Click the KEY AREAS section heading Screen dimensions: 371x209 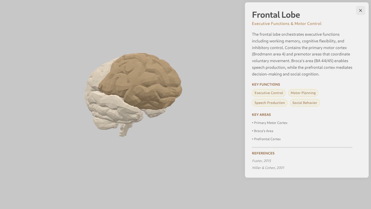(261, 114)
